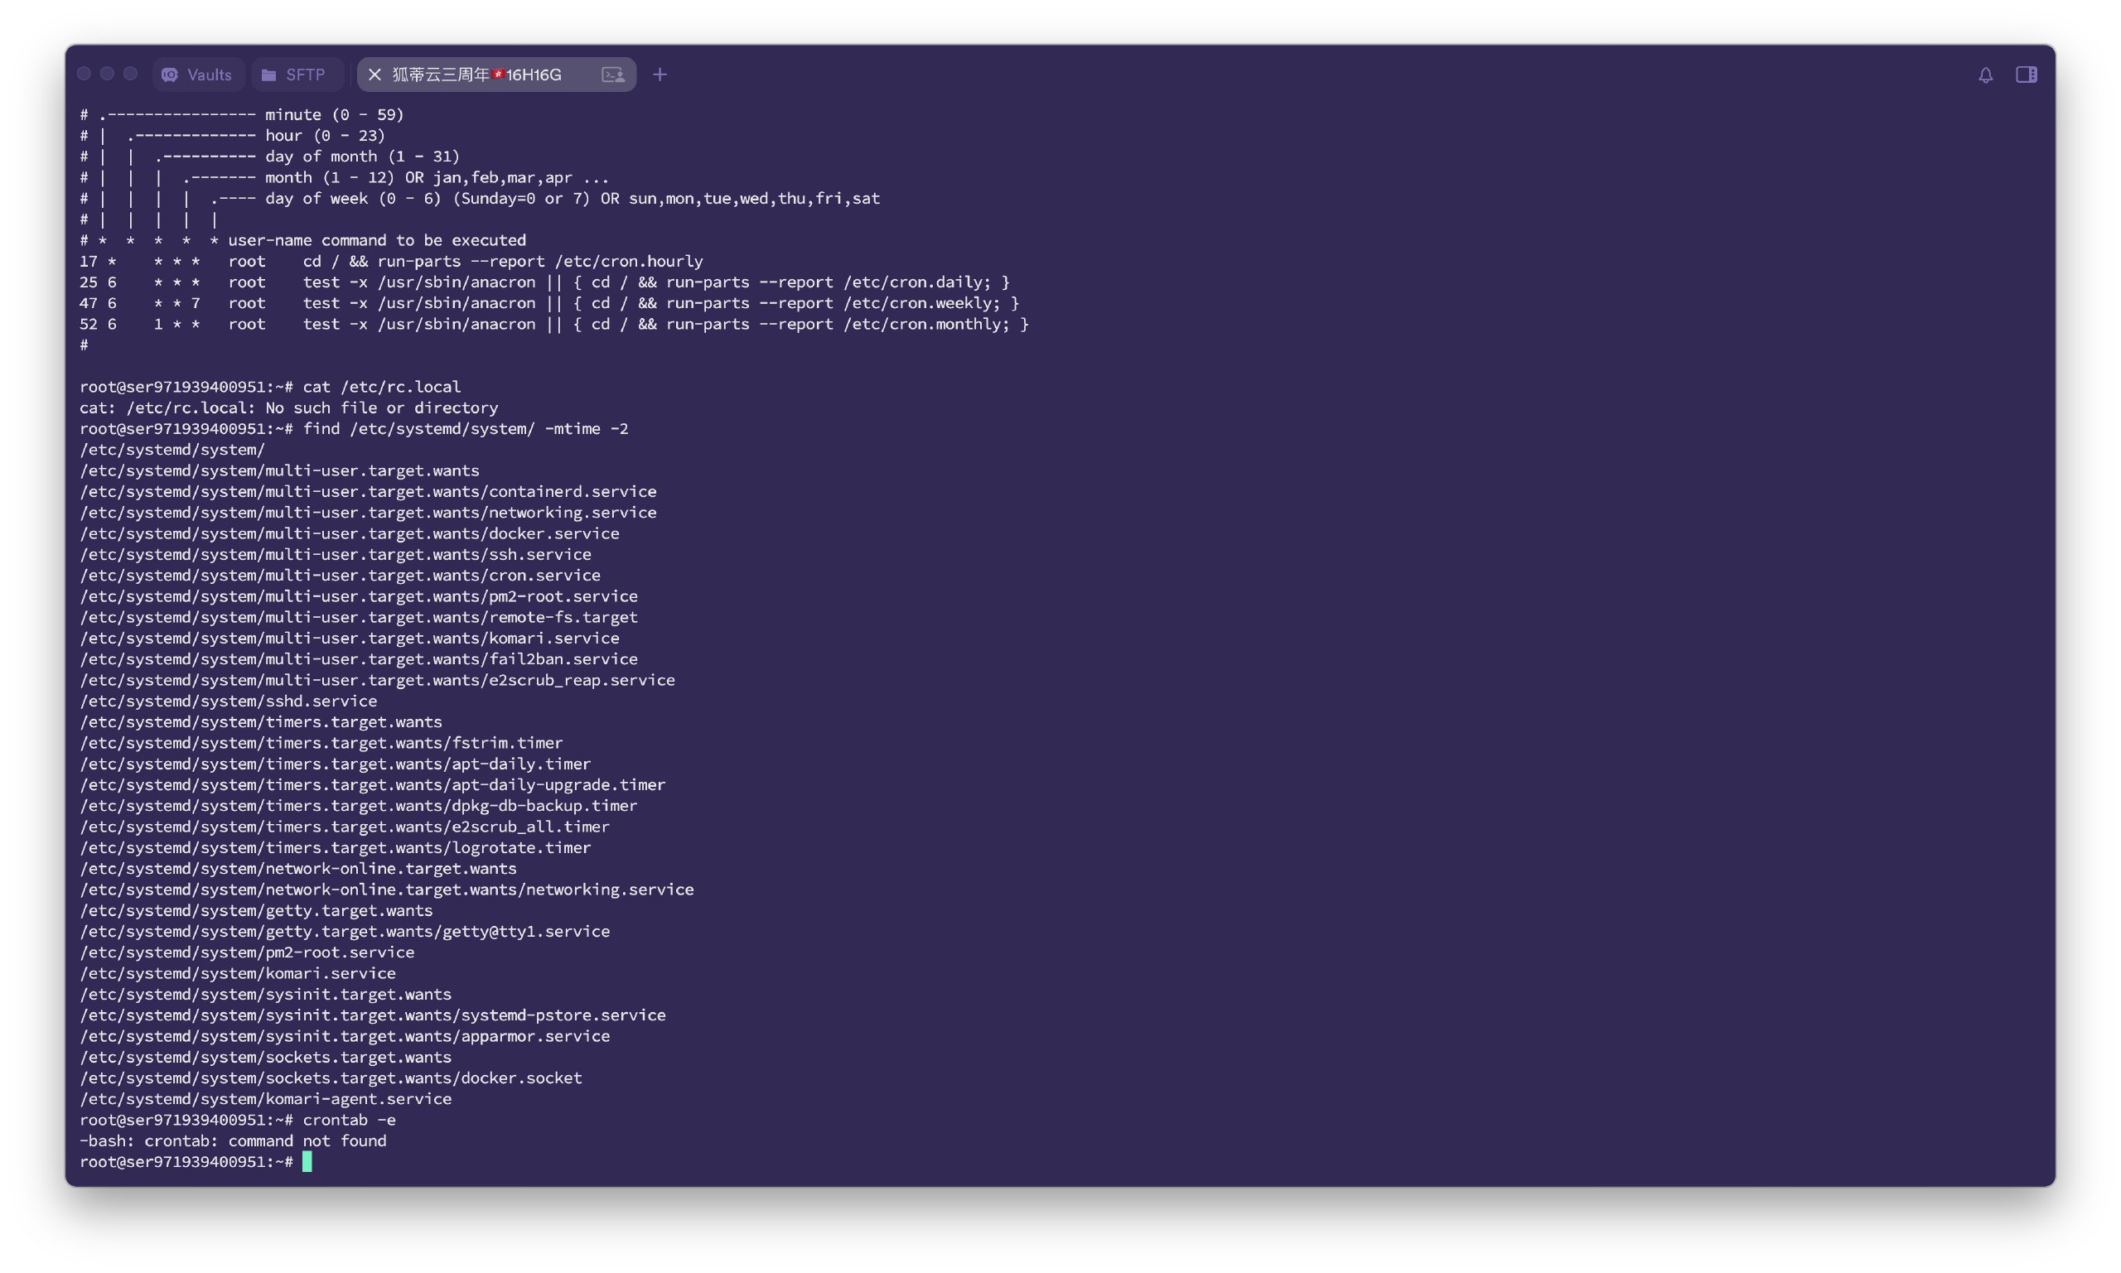Click the green maximize window button
The width and height of the screenshot is (2121, 1273).
(x=130, y=74)
